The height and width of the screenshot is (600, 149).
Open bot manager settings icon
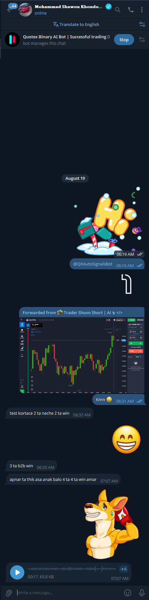tap(142, 40)
